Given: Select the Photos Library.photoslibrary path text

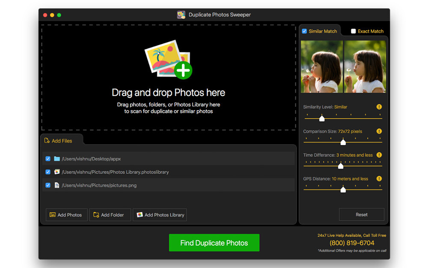Looking at the screenshot, I should pyautogui.click(x=115, y=172).
